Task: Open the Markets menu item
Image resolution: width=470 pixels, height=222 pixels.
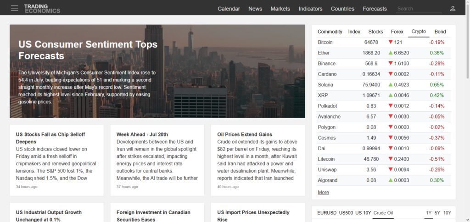Action: click(280, 9)
